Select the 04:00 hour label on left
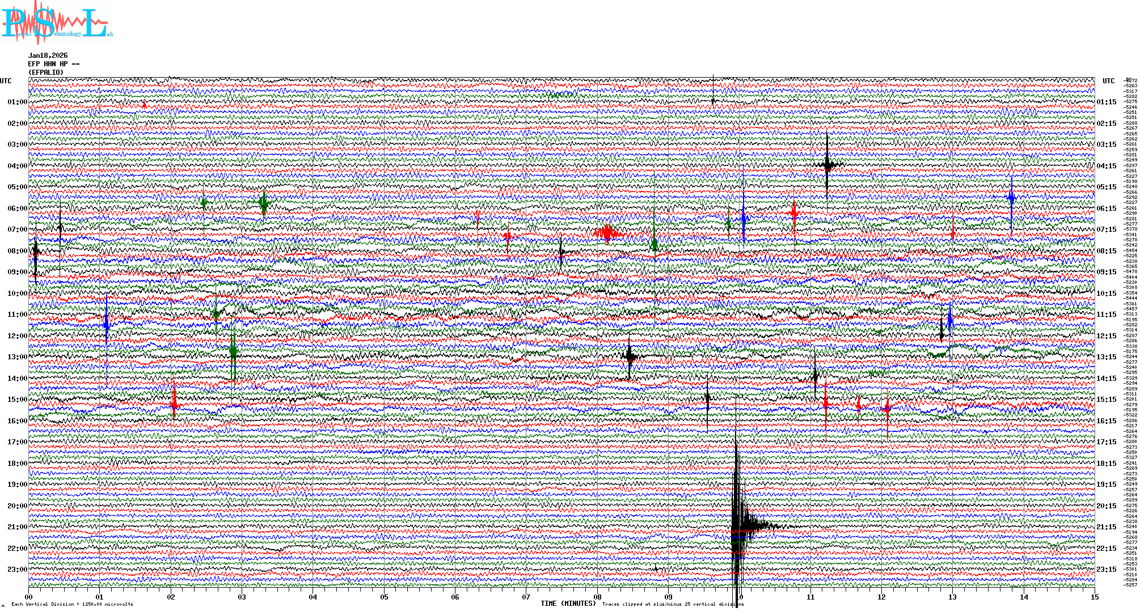This screenshot has width=1140, height=612. 17,166
